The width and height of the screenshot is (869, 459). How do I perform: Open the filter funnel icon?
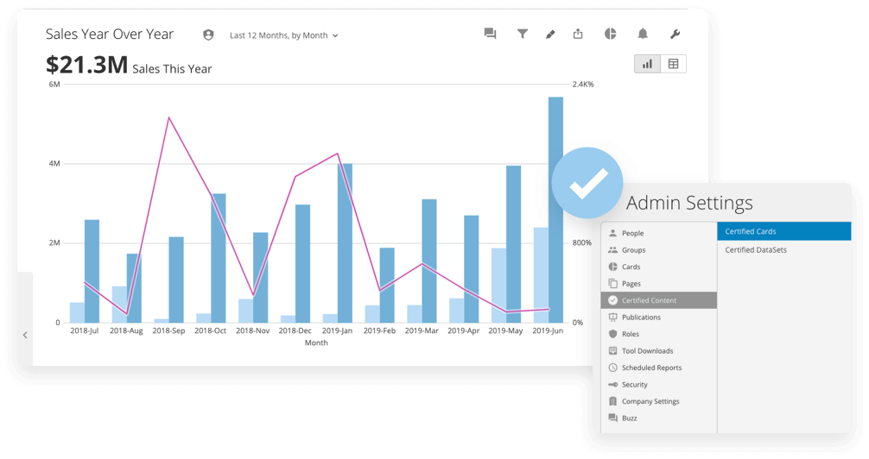tap(522, 34)
